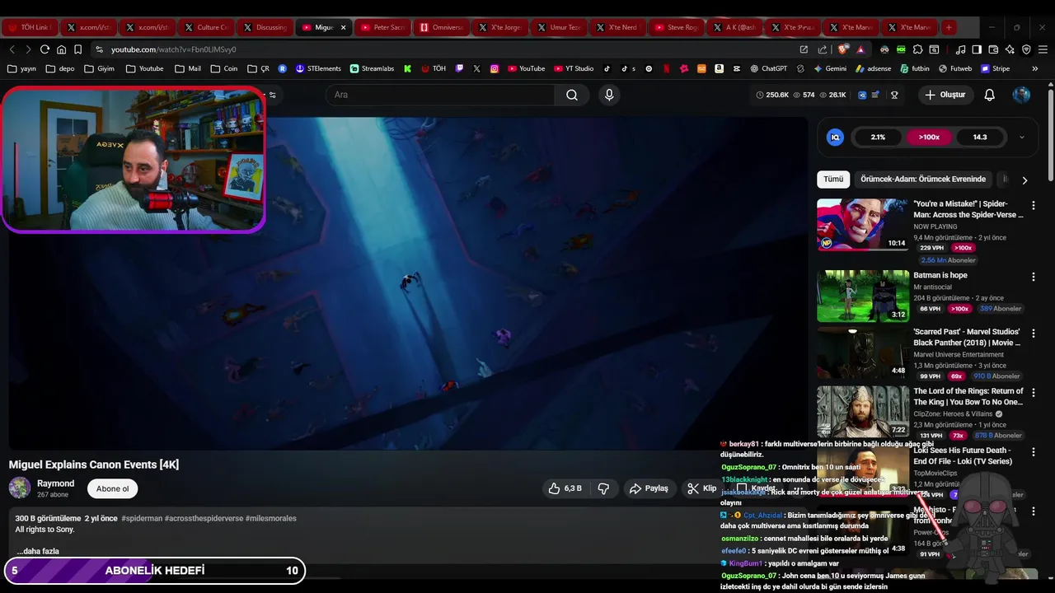This screenshot has height=593, width=1055.
Task: Show next filter chips with arrow
Action: pos(1025,180)
